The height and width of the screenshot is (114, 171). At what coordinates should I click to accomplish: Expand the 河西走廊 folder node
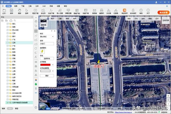9,87
